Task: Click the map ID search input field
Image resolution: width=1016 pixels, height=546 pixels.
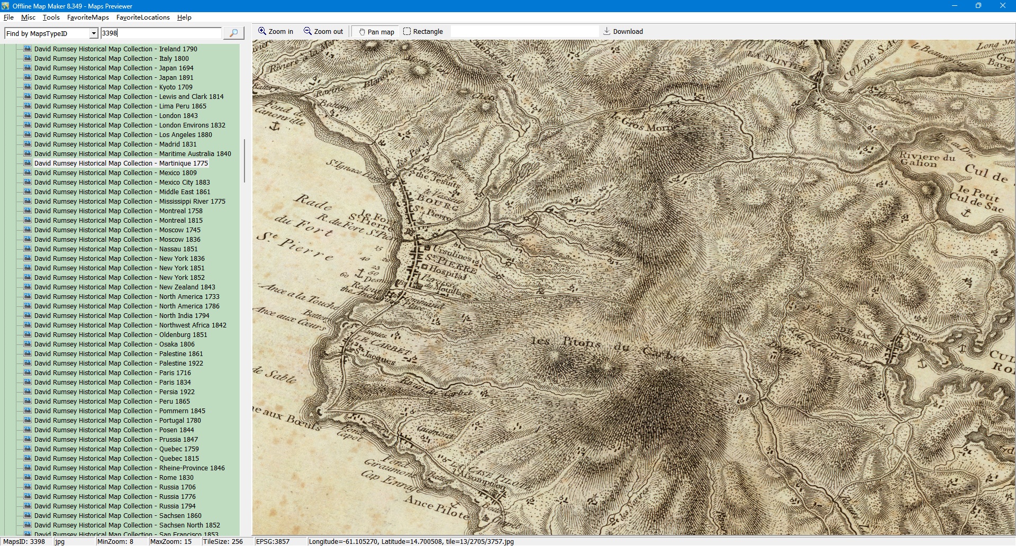Action: [161, 33]
